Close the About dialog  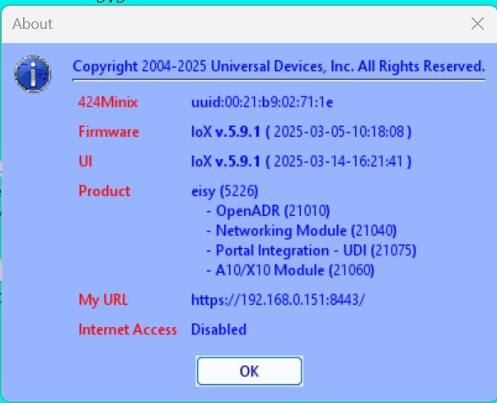pyautogui.click(x=477, y=24)
